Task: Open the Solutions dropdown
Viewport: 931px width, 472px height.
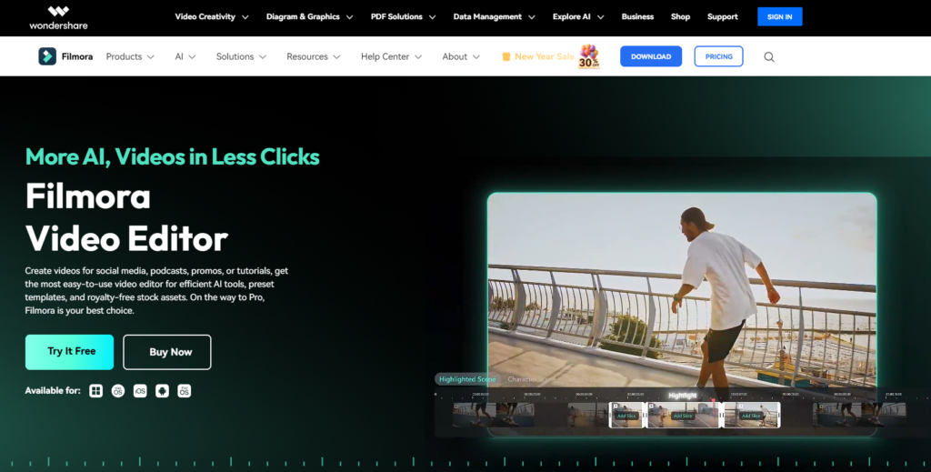Action: point(241,56)
